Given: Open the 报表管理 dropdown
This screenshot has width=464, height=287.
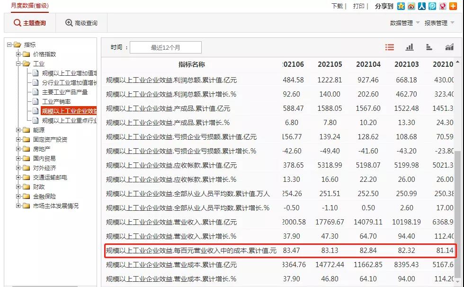Looking at the screenshot, I should (x=439, y=23).
